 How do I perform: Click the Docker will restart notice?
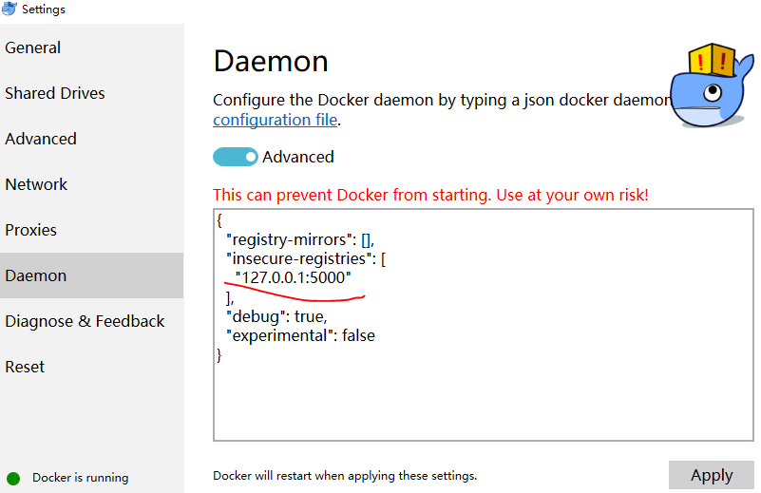[x=345, y=476]
